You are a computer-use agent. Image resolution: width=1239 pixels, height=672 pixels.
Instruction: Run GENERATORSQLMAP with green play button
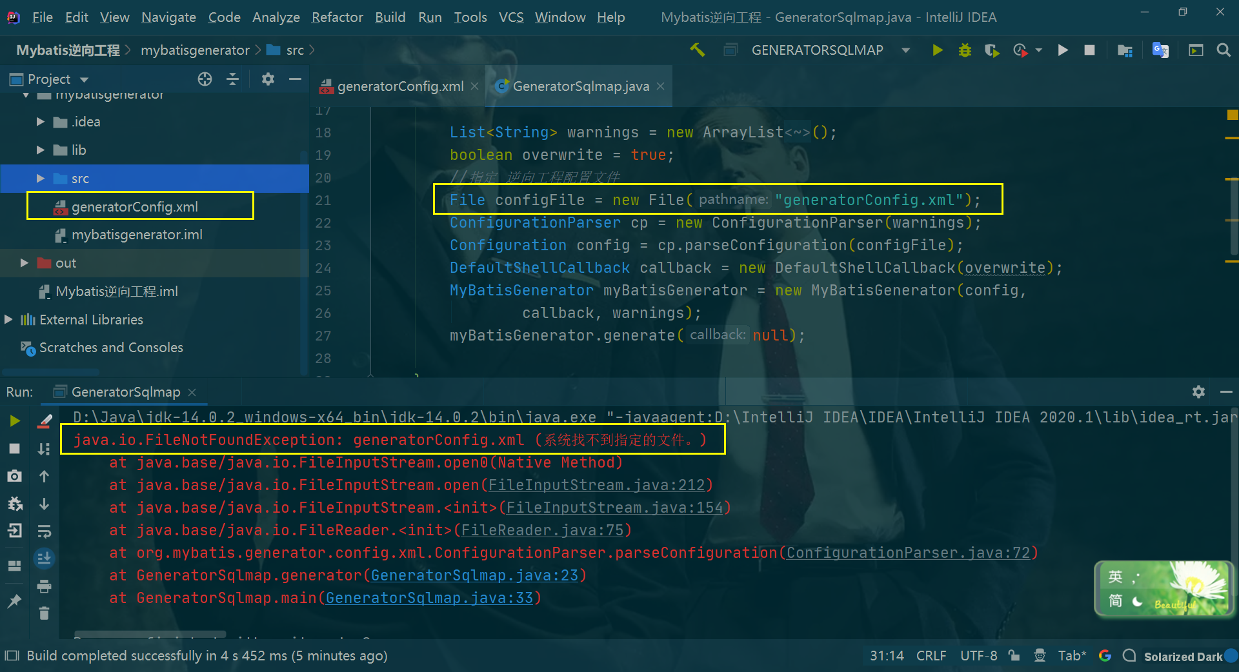pos(937,50)
